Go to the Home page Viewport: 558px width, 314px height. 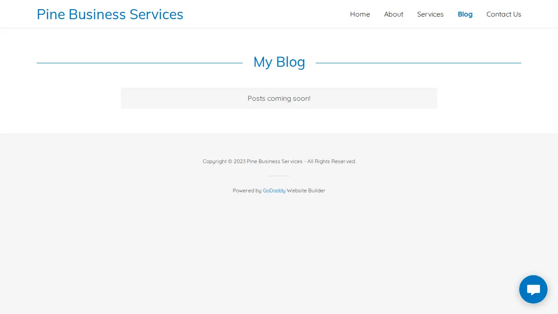coord(360,14)
